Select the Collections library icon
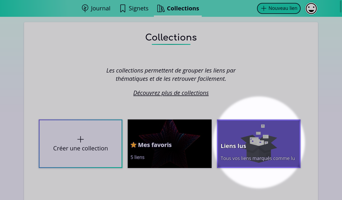Screen dimensions: 342x200 pos(161,8)
